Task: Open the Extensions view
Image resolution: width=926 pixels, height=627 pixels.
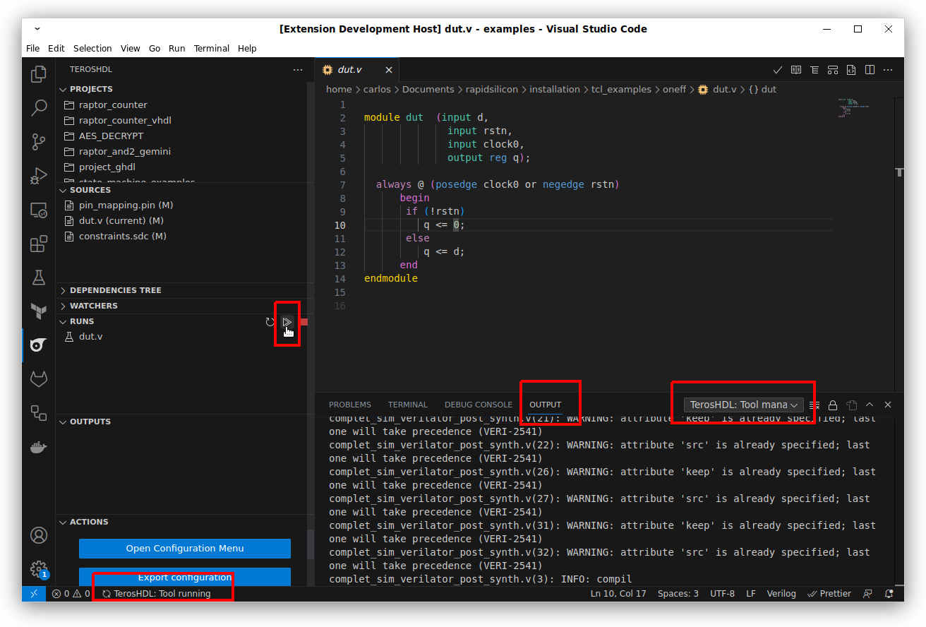Action: point(39,244)
